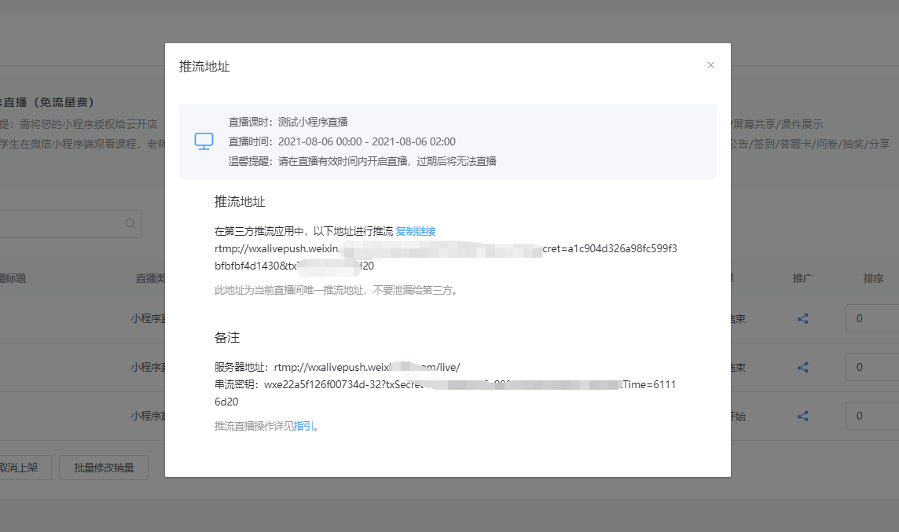Open the 指引 guide link

point(303,426)
